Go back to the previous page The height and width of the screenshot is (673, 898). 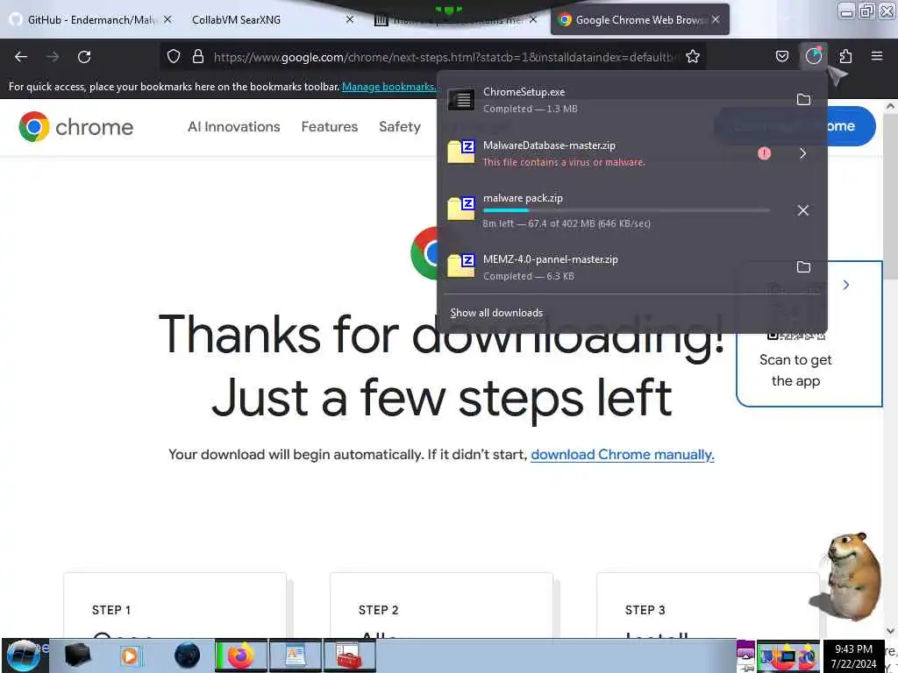(21, 57)
